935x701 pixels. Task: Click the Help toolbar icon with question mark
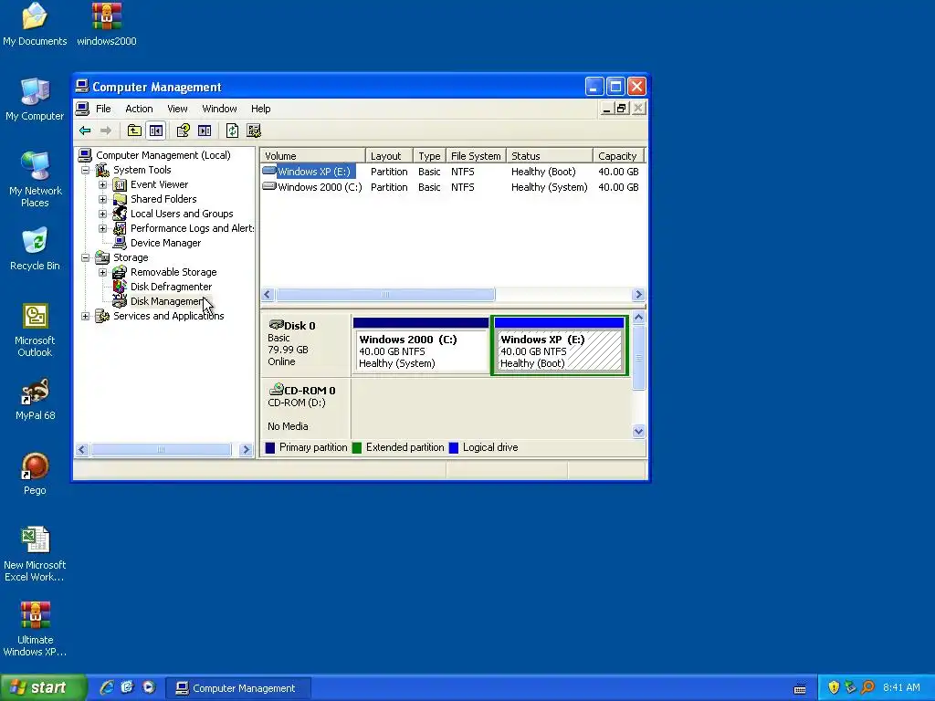click(x=183, y=131)
